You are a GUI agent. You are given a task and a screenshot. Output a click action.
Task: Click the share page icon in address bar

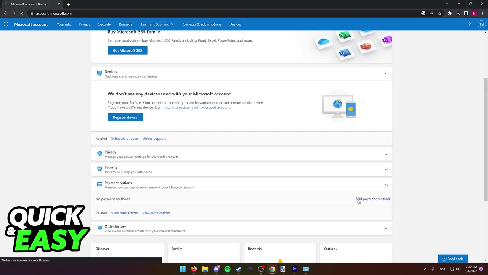click(432, 13)
